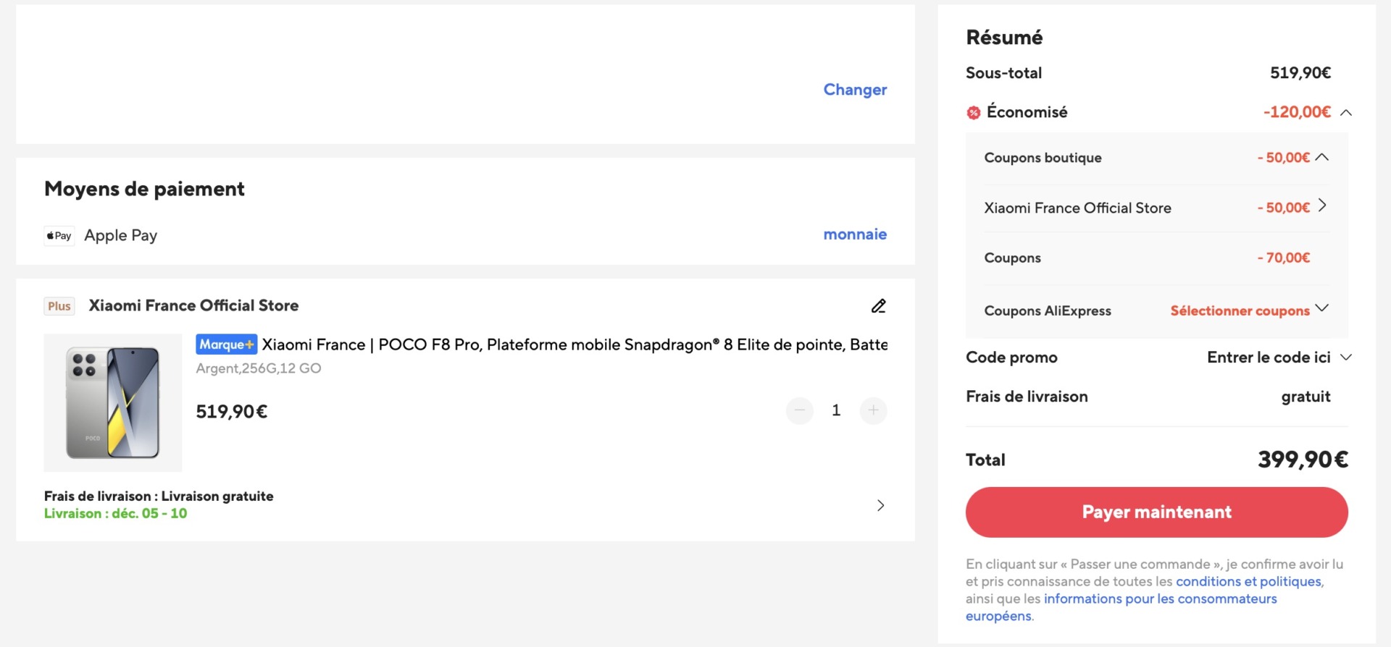Image resolution: width=1391 pixels, height=647 pixels.
Task: Expand the Entrer le code ici field
Action: tap(1279, 358)
